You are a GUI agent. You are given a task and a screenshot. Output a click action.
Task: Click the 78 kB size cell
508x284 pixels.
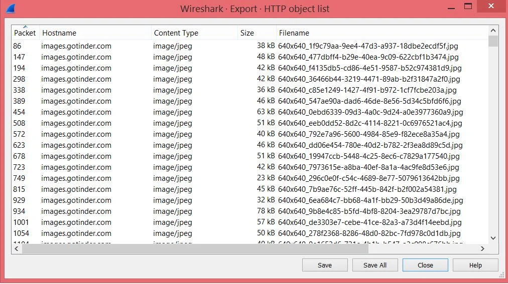pyautogui.click(x=266, y=211)
